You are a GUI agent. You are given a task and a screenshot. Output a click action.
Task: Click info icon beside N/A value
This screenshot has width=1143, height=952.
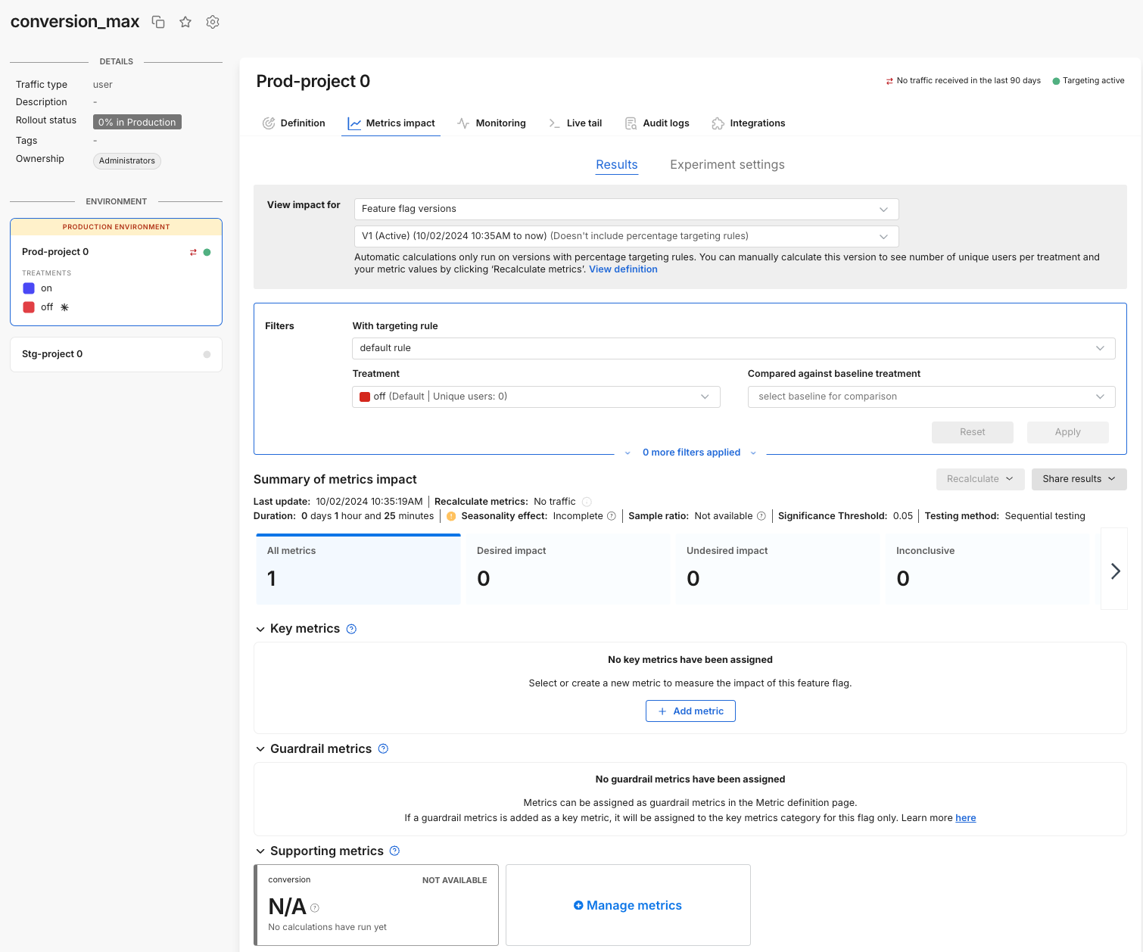click(315, 908)
